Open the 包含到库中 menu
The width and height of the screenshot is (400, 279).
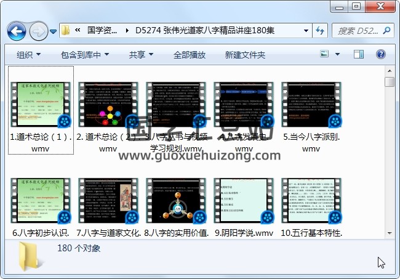click(x=84, y=55)
